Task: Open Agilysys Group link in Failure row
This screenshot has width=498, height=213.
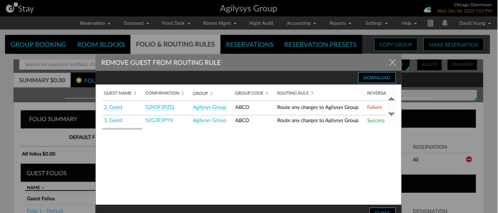Action: (209, 107)
